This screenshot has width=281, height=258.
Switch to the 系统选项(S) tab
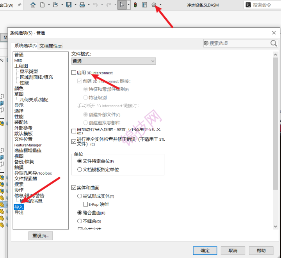[x=25, y=46]
